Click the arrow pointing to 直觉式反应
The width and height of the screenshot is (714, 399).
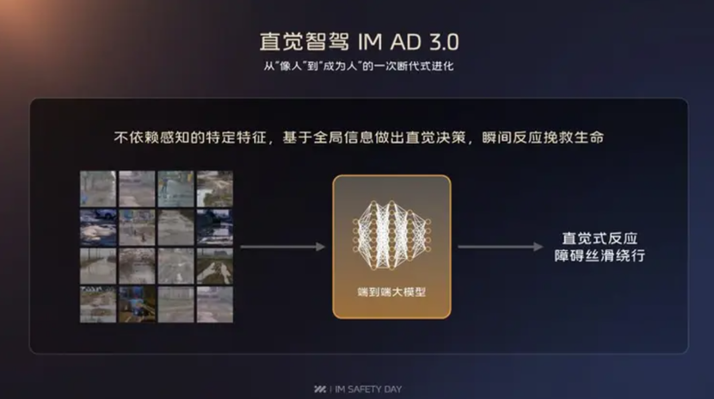point(501,247)
